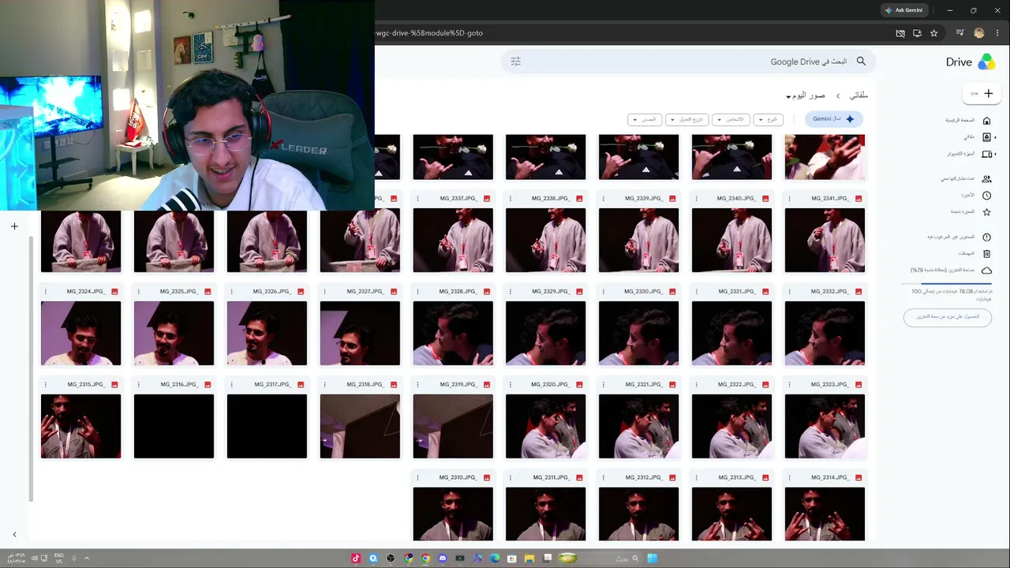This screenshot has width=1010, height=568.
Task: Open more actions for MG_2310.JPG
Action: (417, 478)
